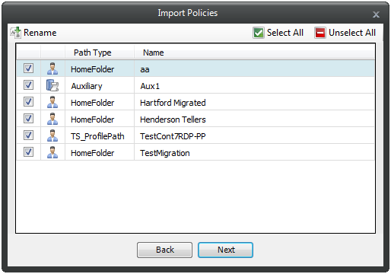Click the user icon for Henderson Tellers
The image size is (391, 274).
click(x=52, y=119)
